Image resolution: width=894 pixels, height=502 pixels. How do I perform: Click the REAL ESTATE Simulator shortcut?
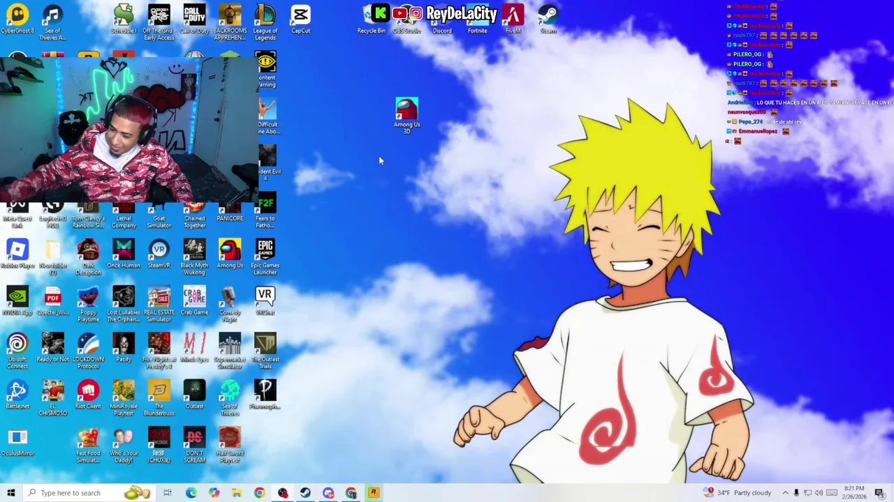pyautogui.click(x=159, y=304)
